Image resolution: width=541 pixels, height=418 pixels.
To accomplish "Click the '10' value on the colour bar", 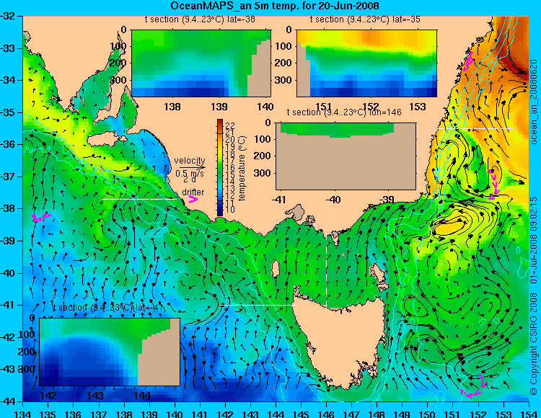I will (230, 210).
